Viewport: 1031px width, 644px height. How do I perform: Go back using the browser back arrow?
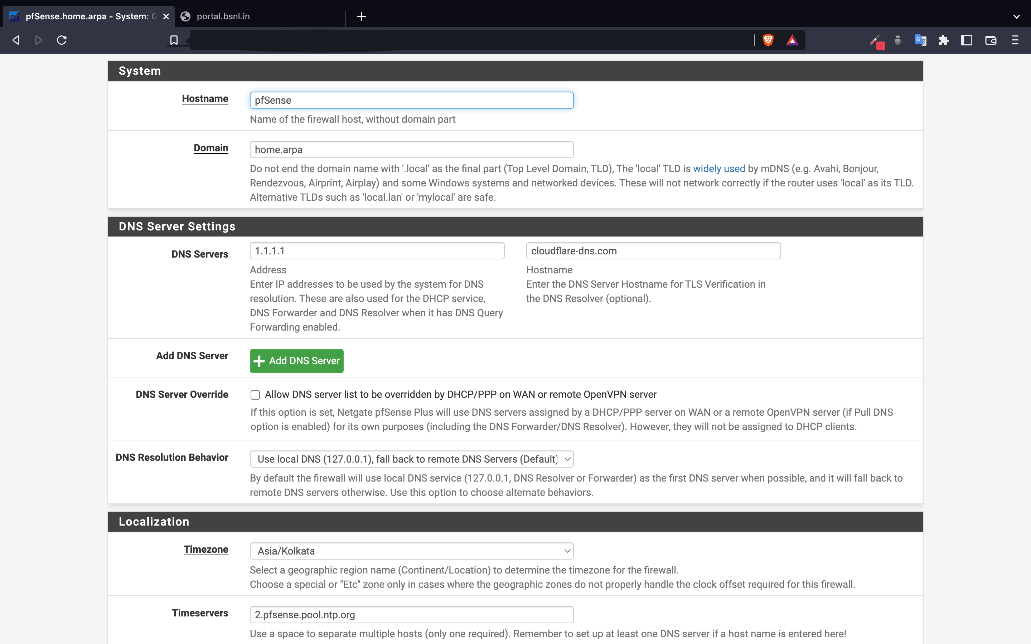16,40
